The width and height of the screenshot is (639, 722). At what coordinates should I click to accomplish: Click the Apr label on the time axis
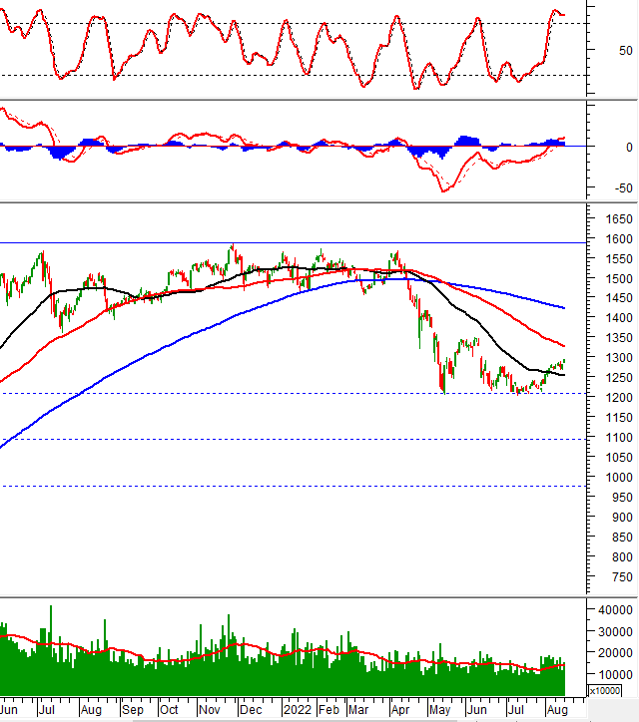click(400, 710)
